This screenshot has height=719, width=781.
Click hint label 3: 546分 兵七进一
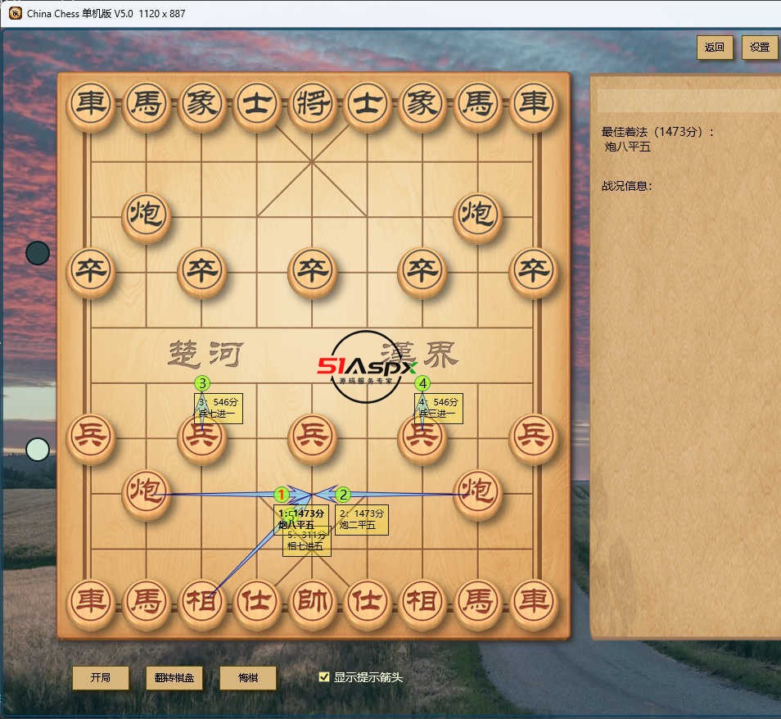point(218,408)
